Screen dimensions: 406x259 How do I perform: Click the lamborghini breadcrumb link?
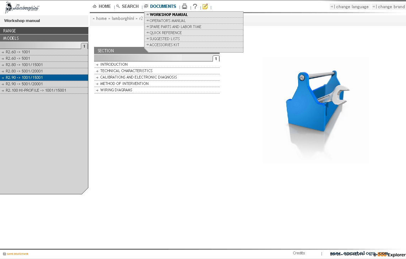[x=123, y=18]
